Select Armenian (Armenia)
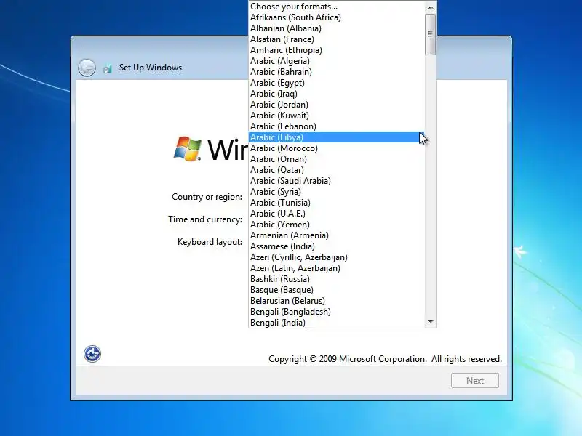 tap(336, 235)
